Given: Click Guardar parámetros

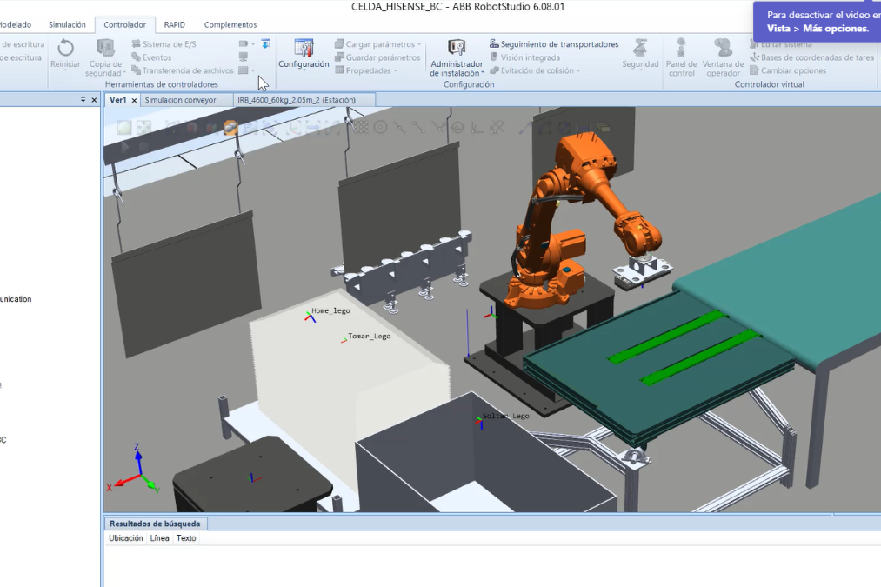Looking at the screenshot, I should pos(377,57).
